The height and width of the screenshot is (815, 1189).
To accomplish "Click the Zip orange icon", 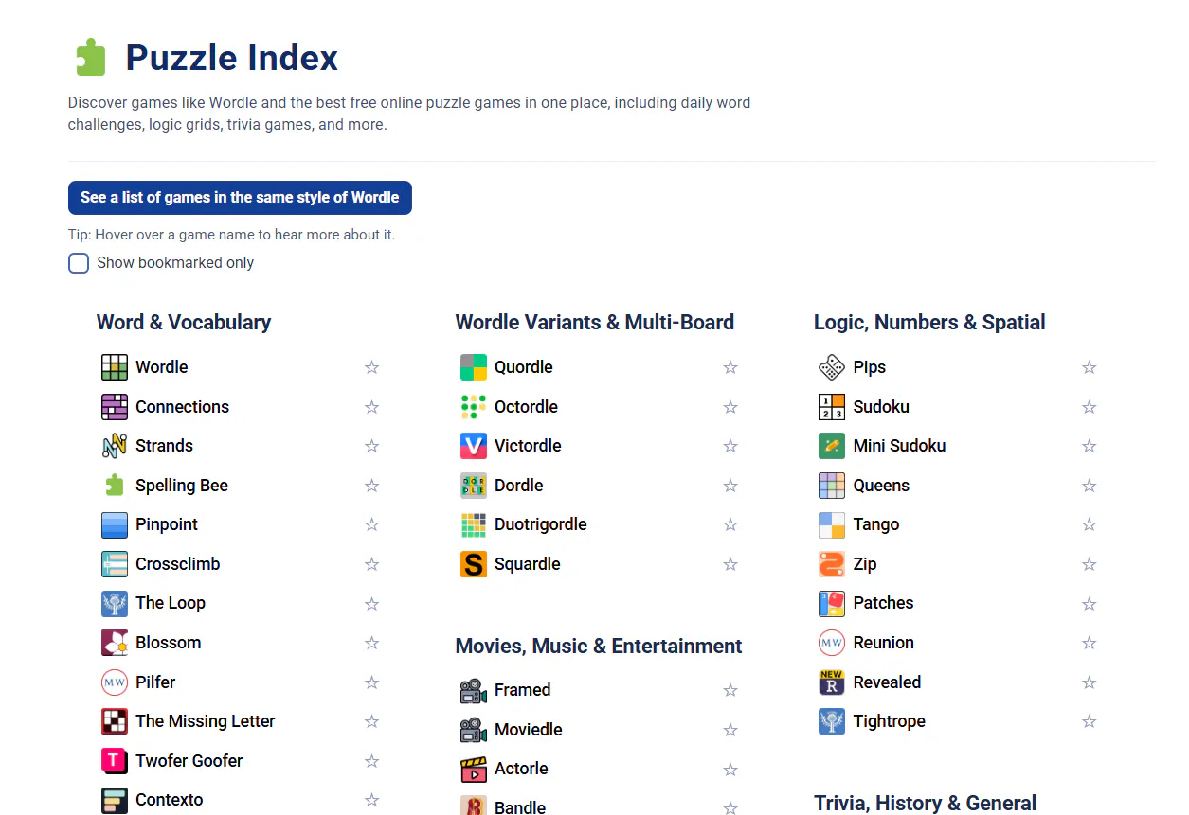I will tap(832, 564).
